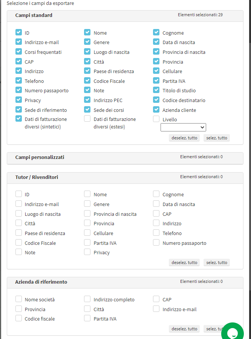Collapse the Tutor / Rivenditori section header
251x339 pixels.
click(x=125, y=178)
